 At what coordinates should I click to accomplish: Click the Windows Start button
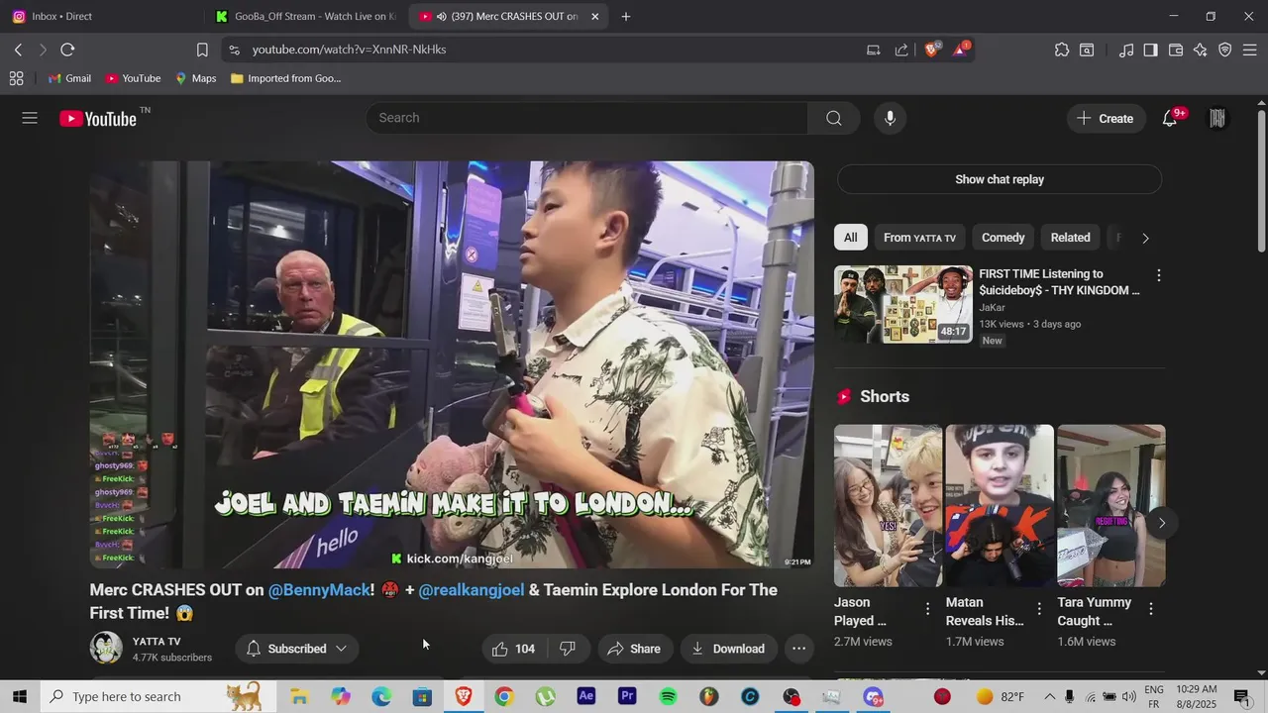(19, 697)
